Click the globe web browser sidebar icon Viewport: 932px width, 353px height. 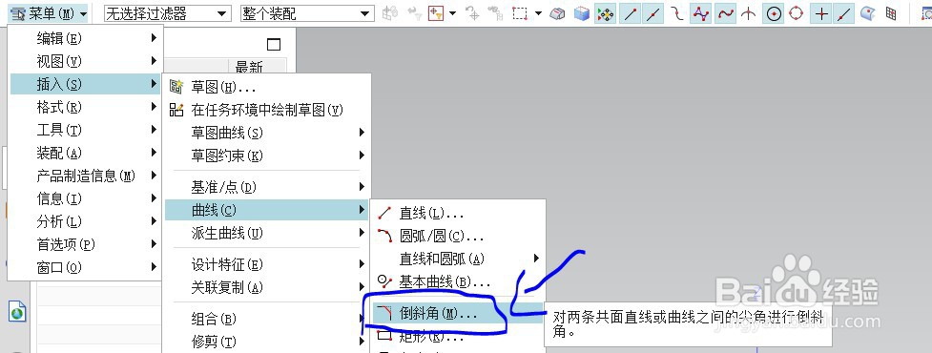(17, 311)
